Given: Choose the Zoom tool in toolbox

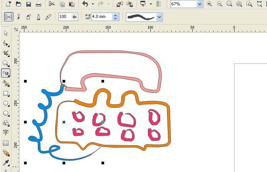Looking at the screenshot, I should click(6, 63).
